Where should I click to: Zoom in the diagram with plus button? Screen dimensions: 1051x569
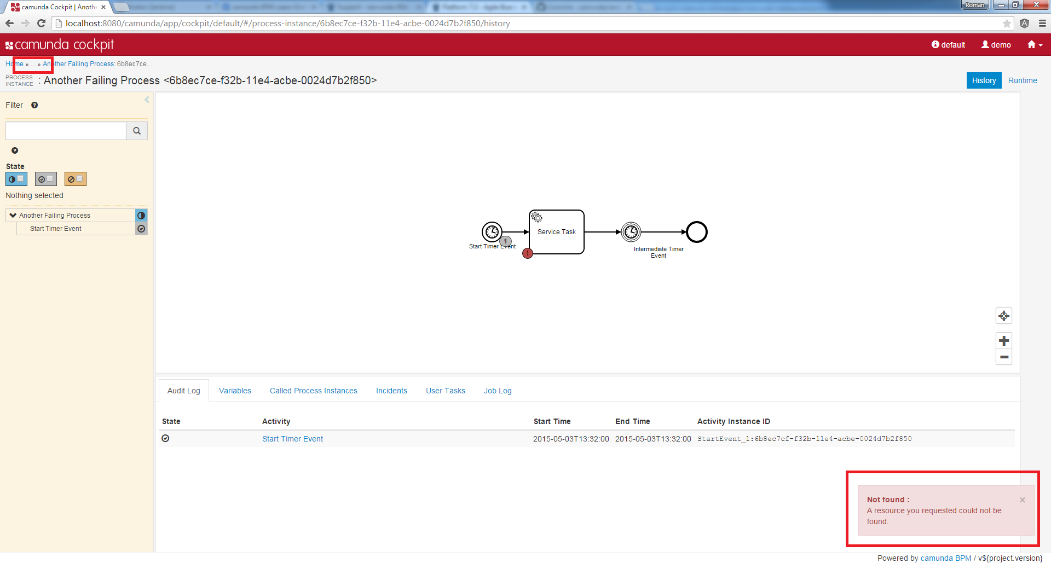click(x=1003, y=341)
